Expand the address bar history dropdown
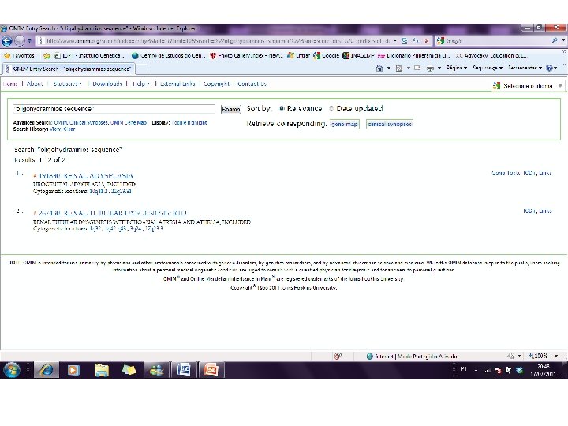568x426 pixels. (x=395, y=41)
